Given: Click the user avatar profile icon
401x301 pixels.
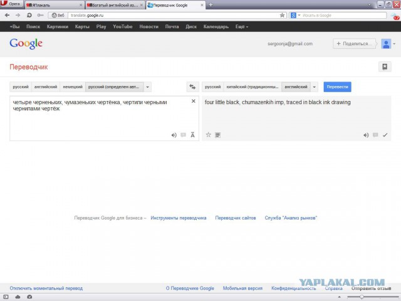Looking at the screenshot, I should (386, 44).
